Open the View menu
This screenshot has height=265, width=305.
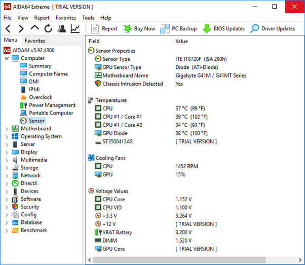[23, 18]
